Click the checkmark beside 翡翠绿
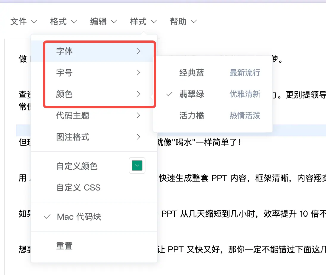 170,94
